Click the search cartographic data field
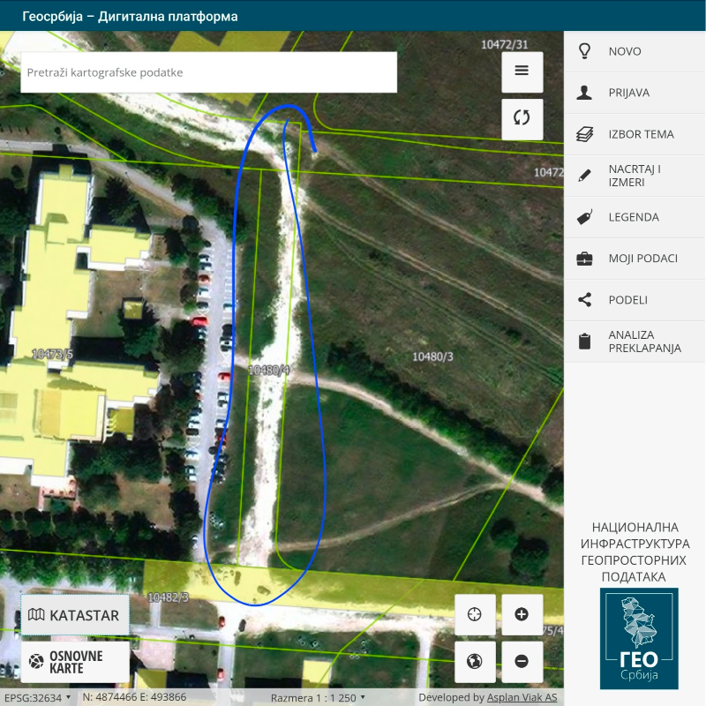706x706 pixels. (x=208, y=72)
